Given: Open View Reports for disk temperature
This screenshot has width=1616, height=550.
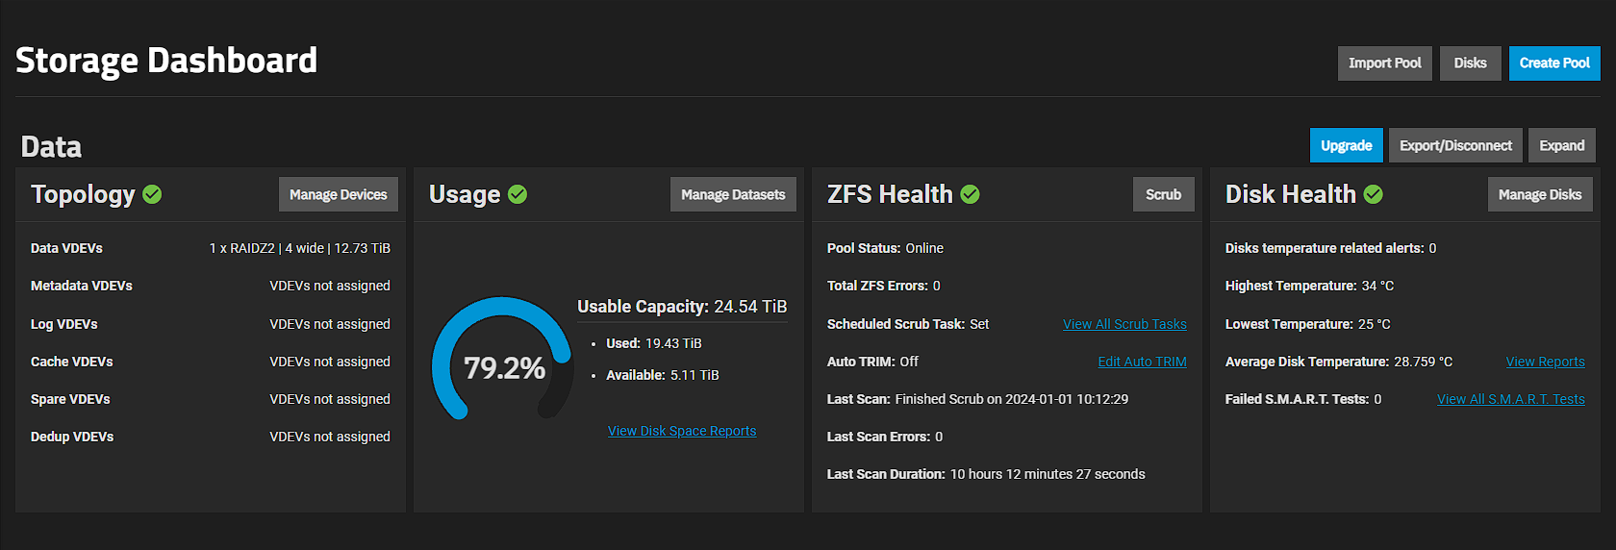Looking at the screenshot, I should 1545,362.
